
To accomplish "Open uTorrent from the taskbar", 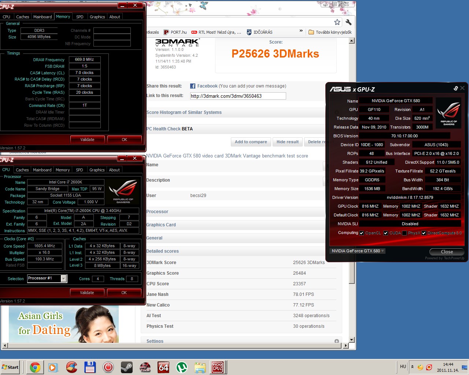I will tap(182, 367).
